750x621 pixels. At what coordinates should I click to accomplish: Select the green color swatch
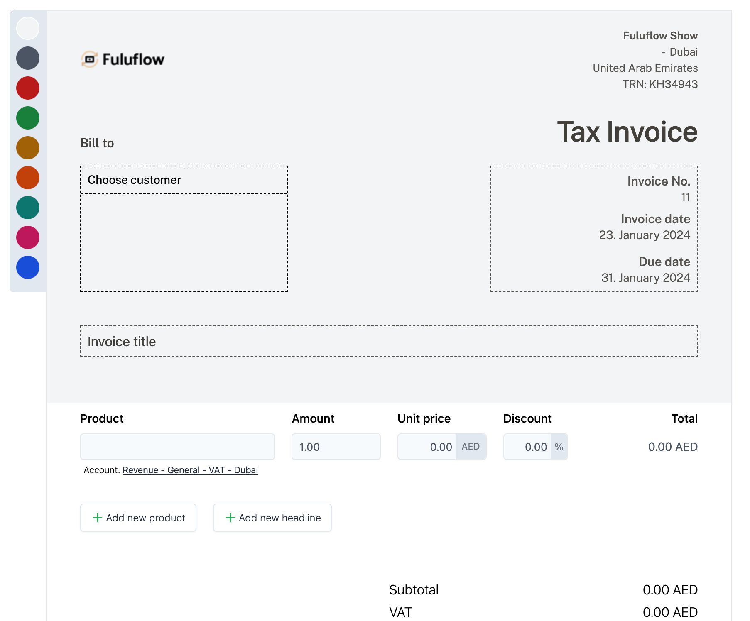pos(28,118)
